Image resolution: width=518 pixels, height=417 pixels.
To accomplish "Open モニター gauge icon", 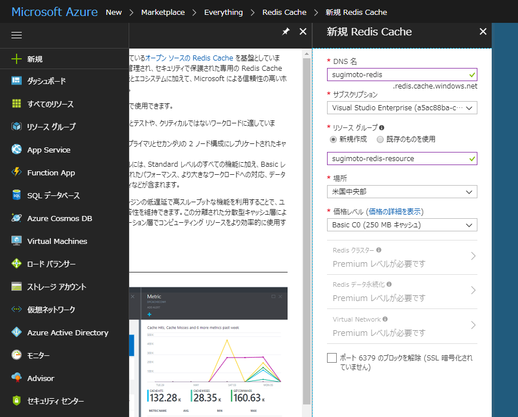I will click(17, 355).
